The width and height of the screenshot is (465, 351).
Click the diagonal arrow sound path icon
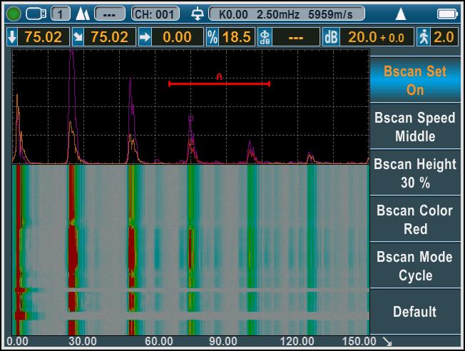[78, 37]
